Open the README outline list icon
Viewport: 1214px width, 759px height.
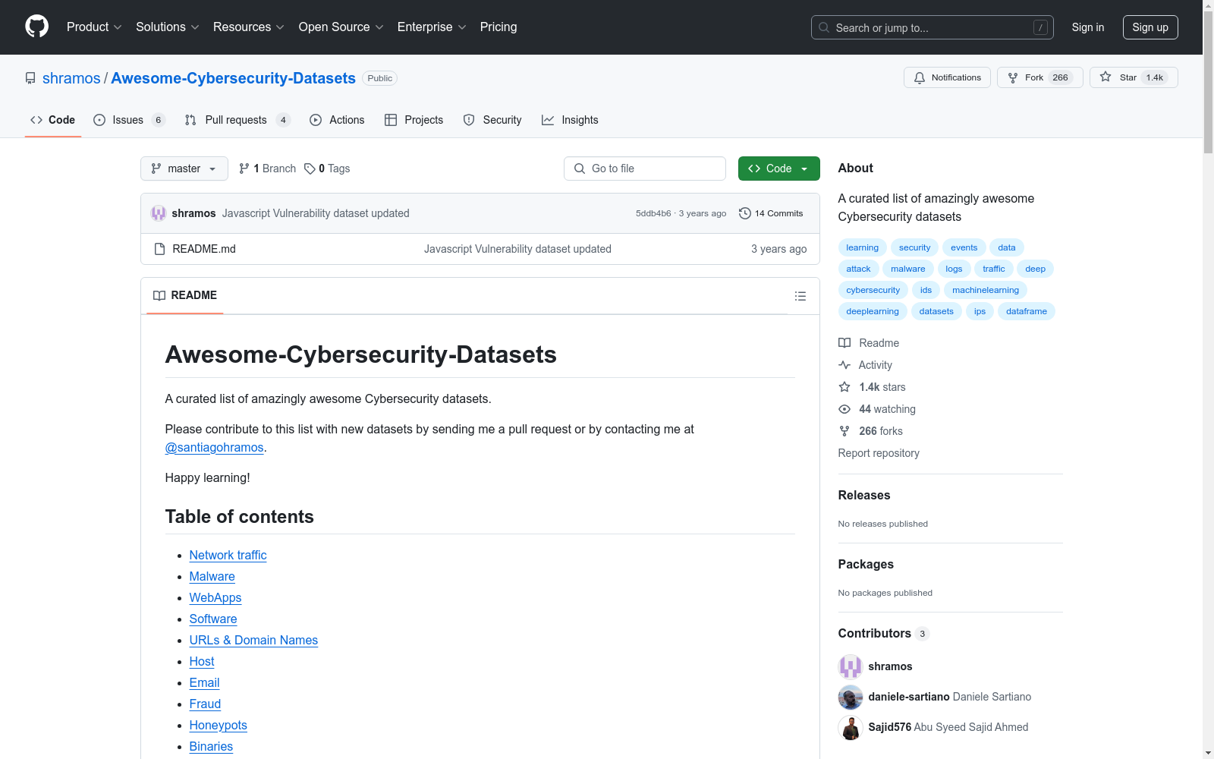800,296
